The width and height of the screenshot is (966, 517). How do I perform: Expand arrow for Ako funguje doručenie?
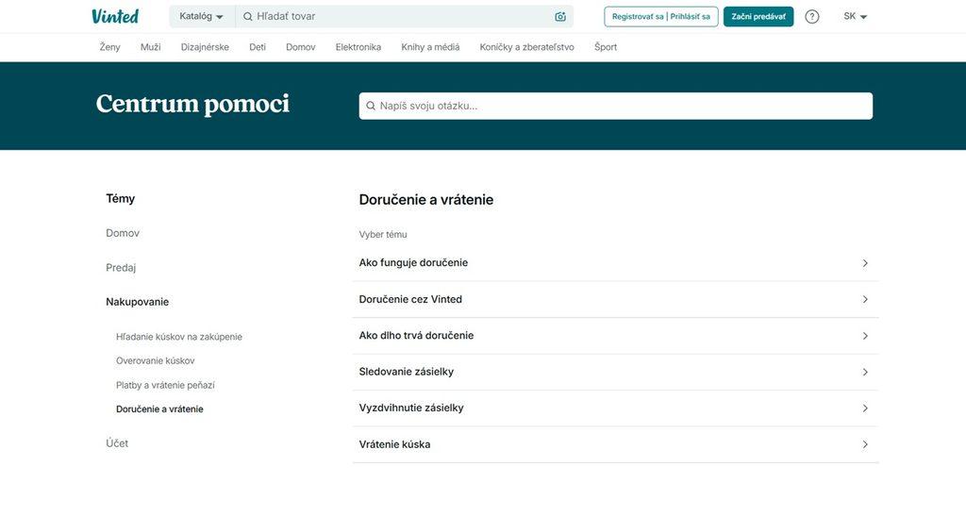point(865,263)
